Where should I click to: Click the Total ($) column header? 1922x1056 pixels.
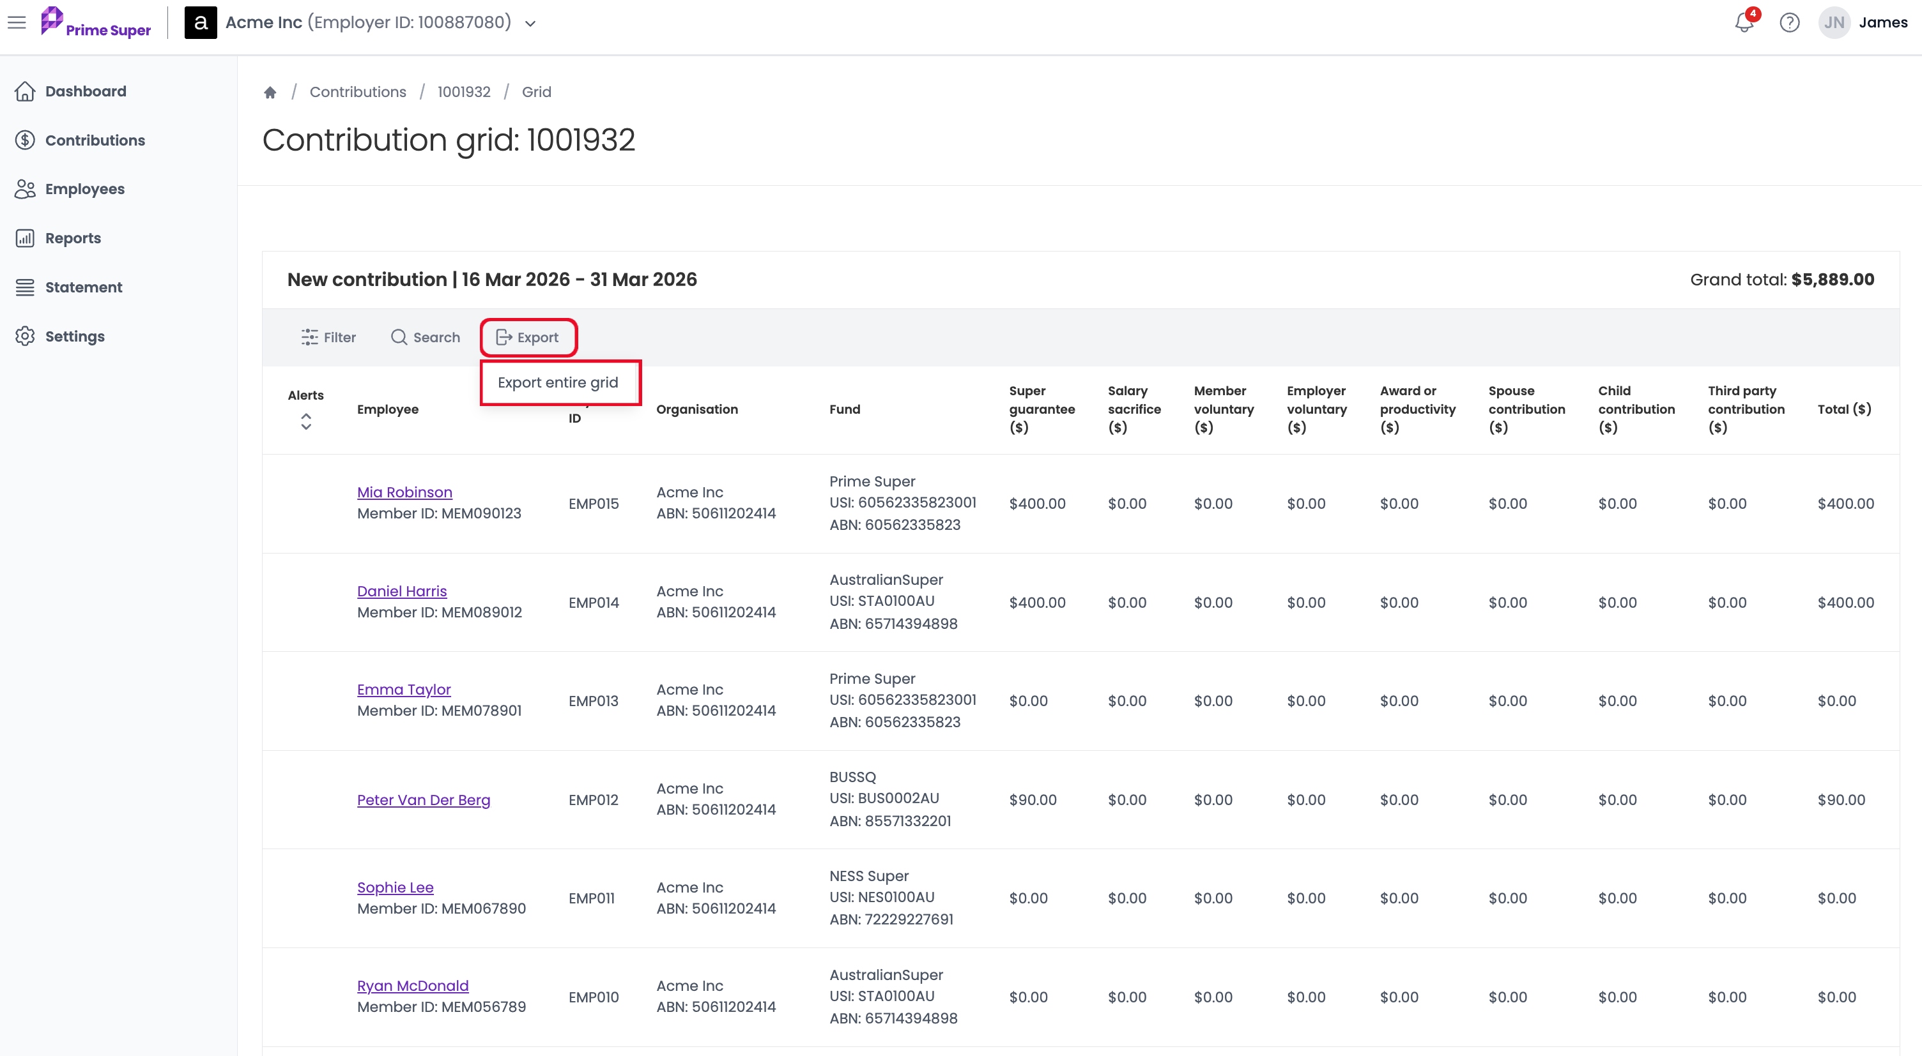pos(1845,409)
